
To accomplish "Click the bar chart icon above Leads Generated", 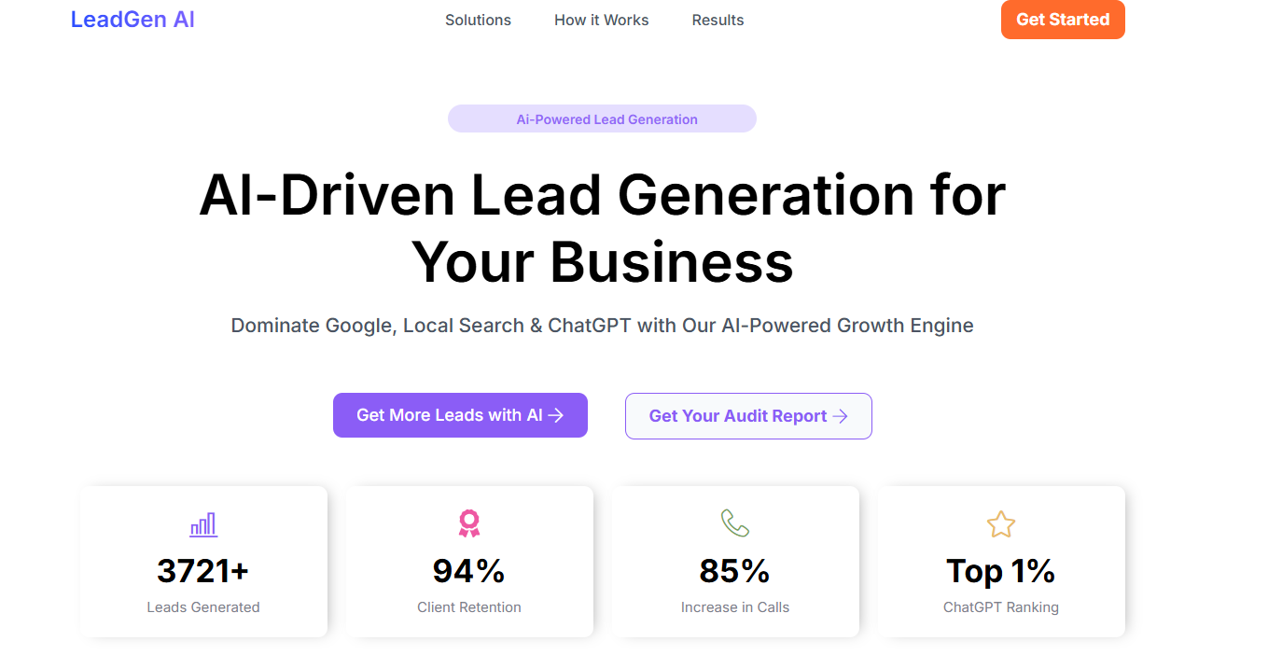I will click(x=203, y=524).
